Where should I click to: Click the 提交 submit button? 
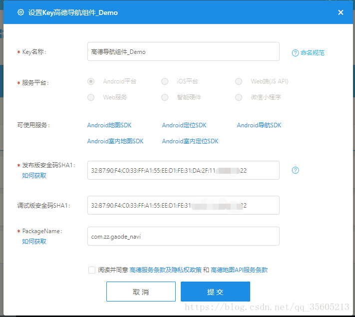215,292
